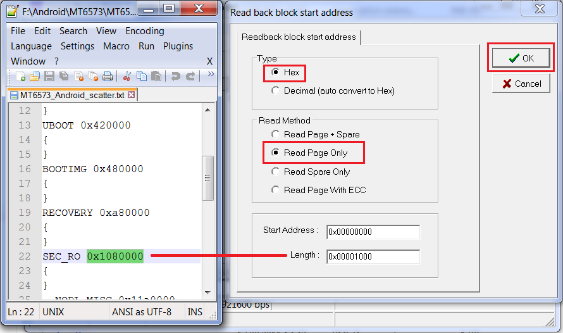Click the Open file folder icon
The image size is (563, 333).
(x=34, y=76)
